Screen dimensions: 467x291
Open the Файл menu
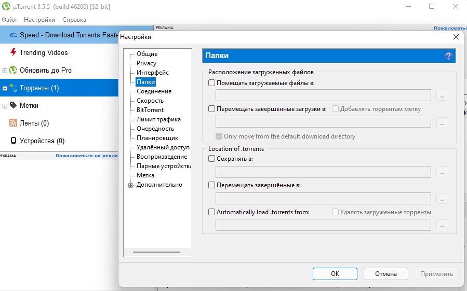(x=9, y=20)
